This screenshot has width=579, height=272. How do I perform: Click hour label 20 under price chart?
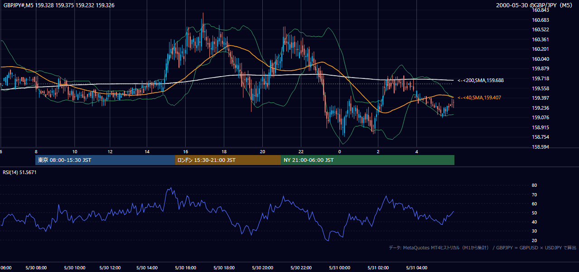tap(263, 151)
